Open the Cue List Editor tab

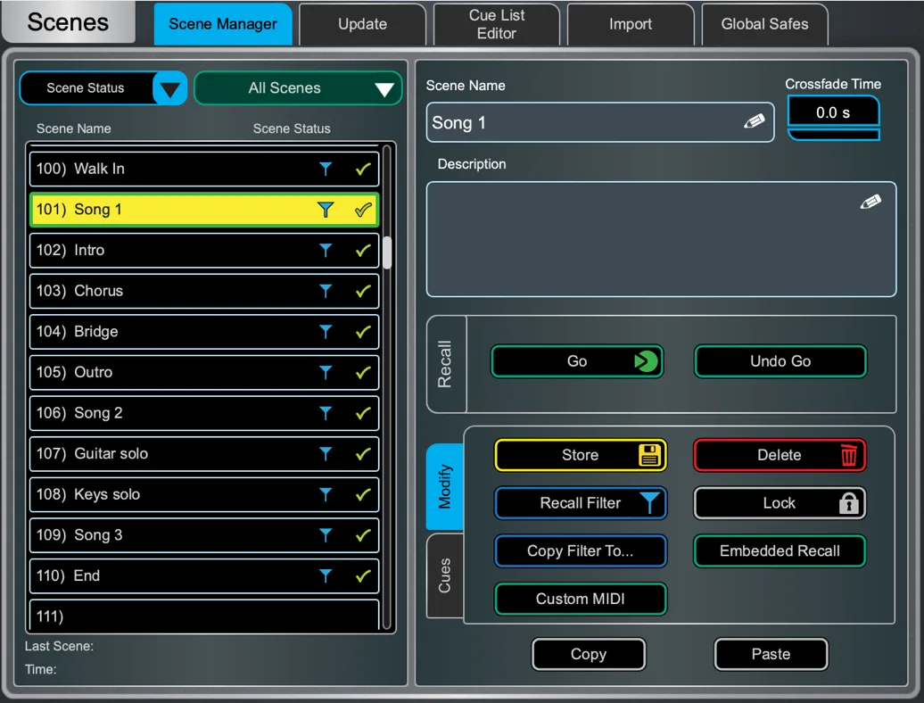497,24
